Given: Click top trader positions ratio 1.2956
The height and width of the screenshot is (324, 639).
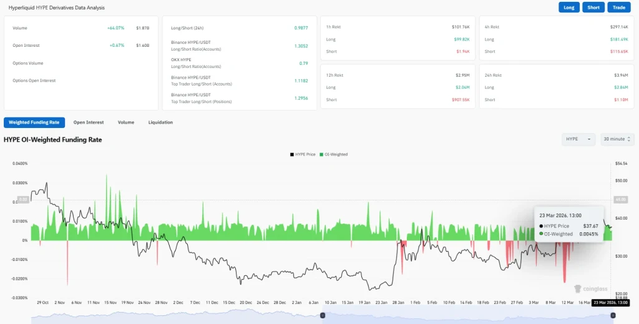Looking at the screenshot, I should pos(301,98).
